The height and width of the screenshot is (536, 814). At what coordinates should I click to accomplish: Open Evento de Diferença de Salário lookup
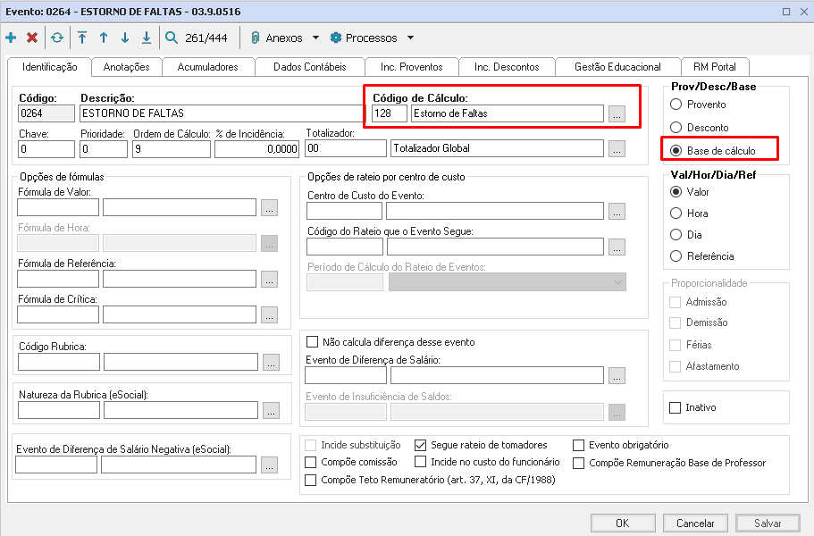tap(617, 376)
